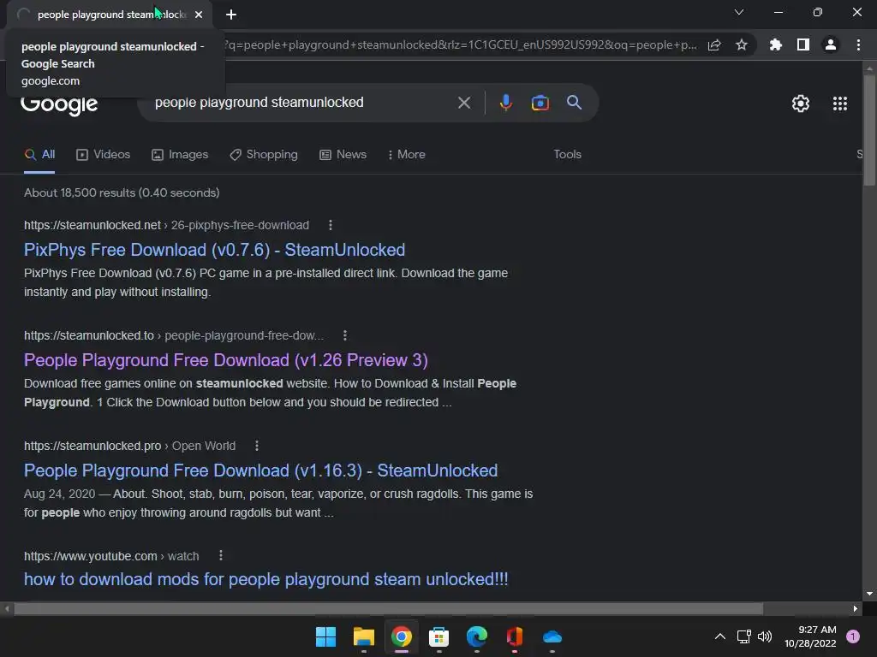The width and height of the screenshot is (877, 657).
Task: Open the Chrome three-dot menu
Action: pos(858,44)
